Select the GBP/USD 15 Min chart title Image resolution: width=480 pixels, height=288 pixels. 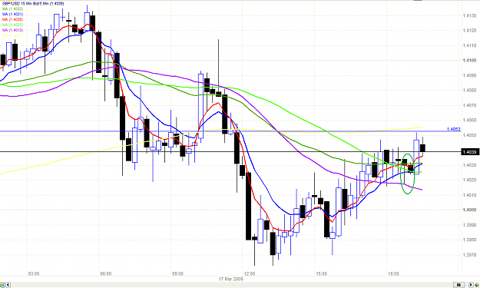[33, 4]
